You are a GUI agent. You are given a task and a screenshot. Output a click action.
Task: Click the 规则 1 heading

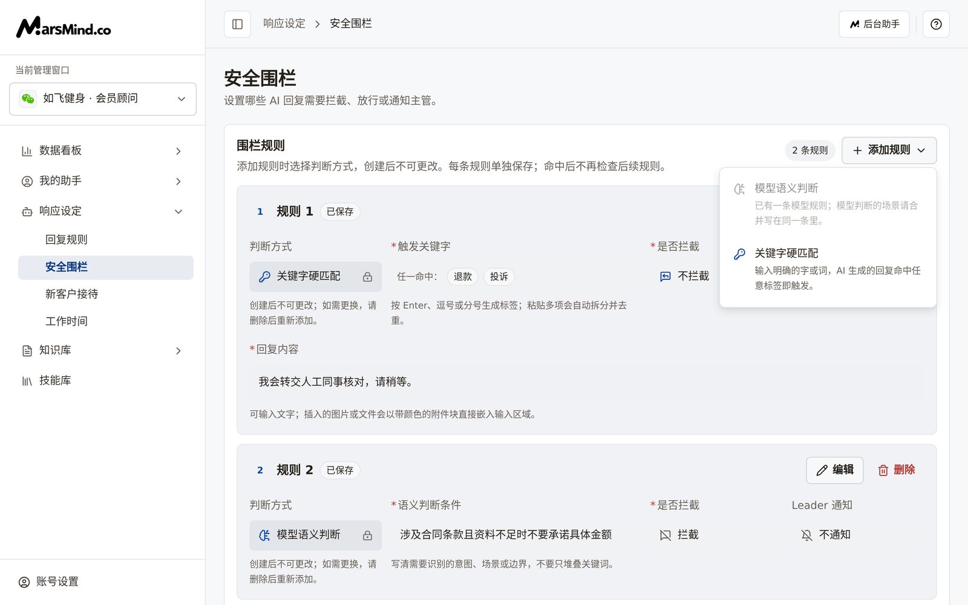click(x=295, y=211)
